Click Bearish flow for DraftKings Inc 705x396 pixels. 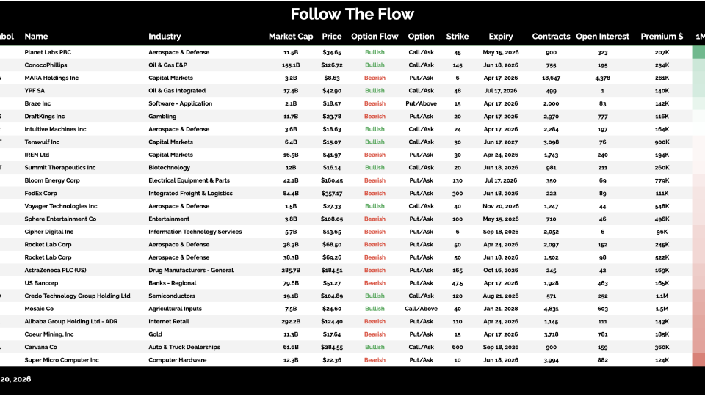click(375, 117)
